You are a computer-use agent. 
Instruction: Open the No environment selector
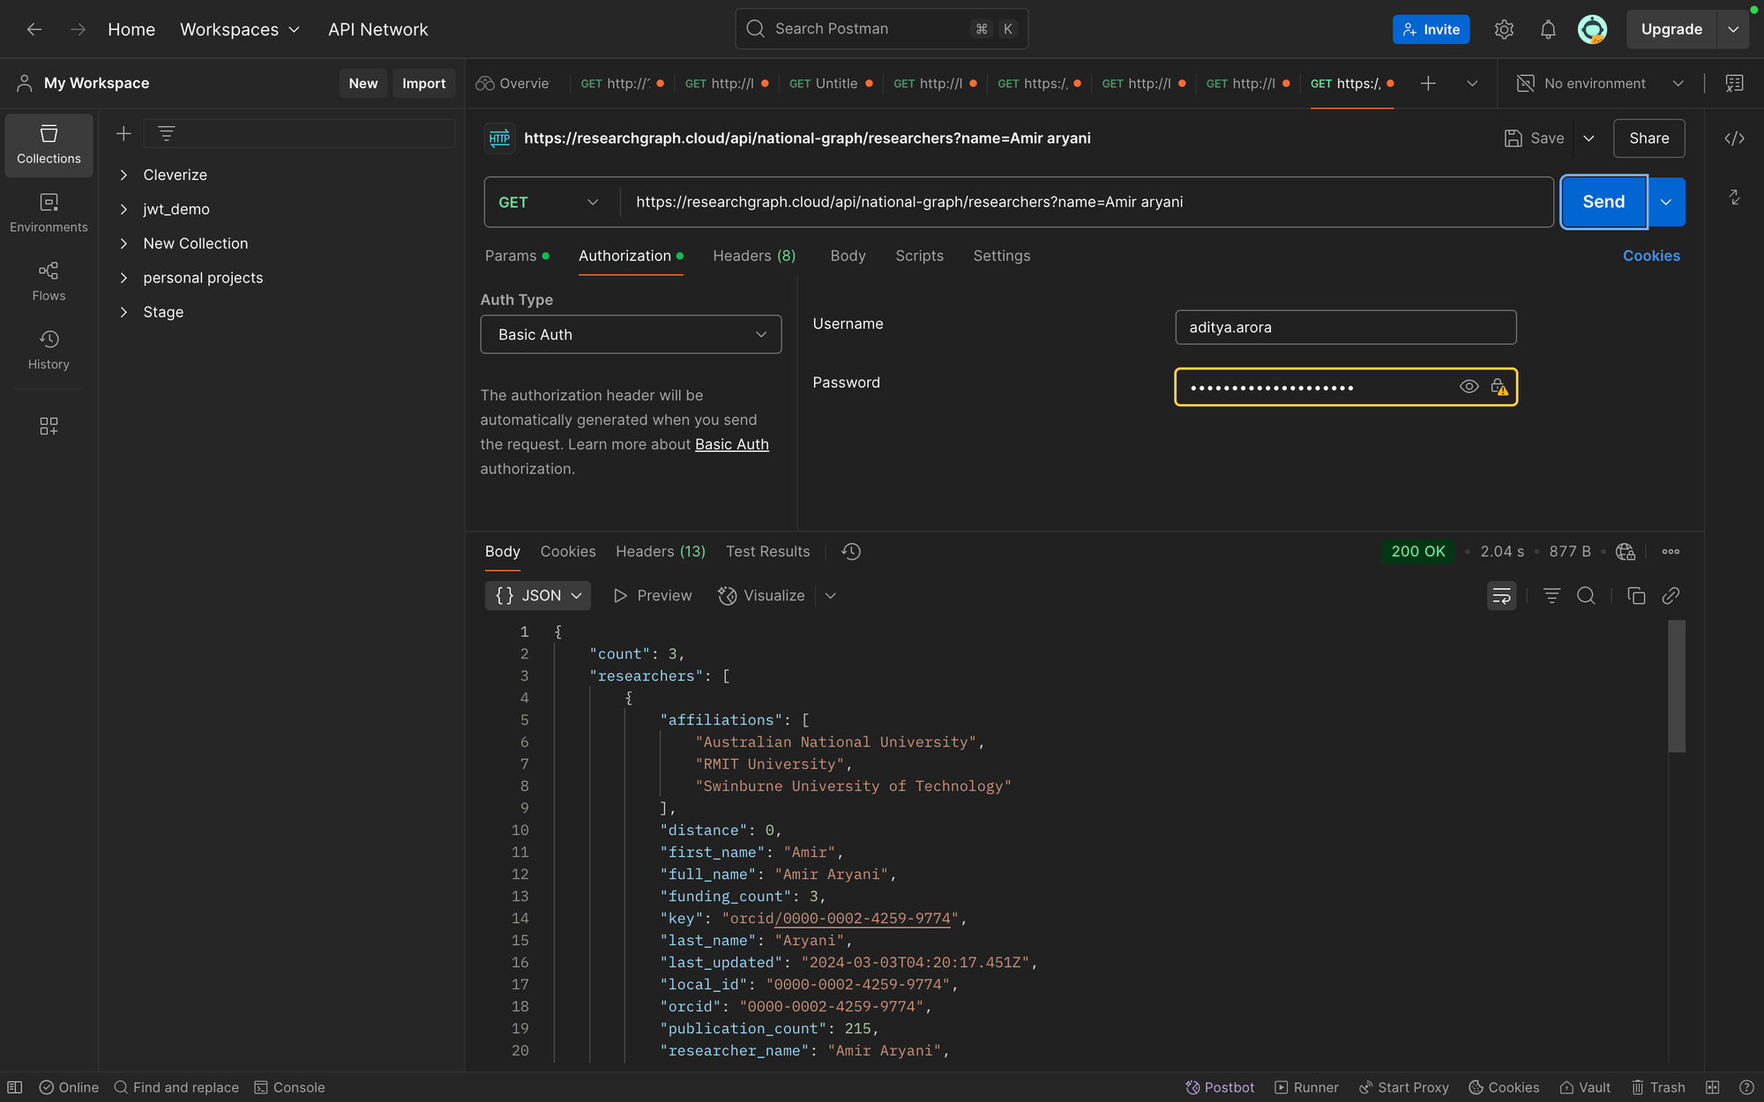[x=1599, y=83]
